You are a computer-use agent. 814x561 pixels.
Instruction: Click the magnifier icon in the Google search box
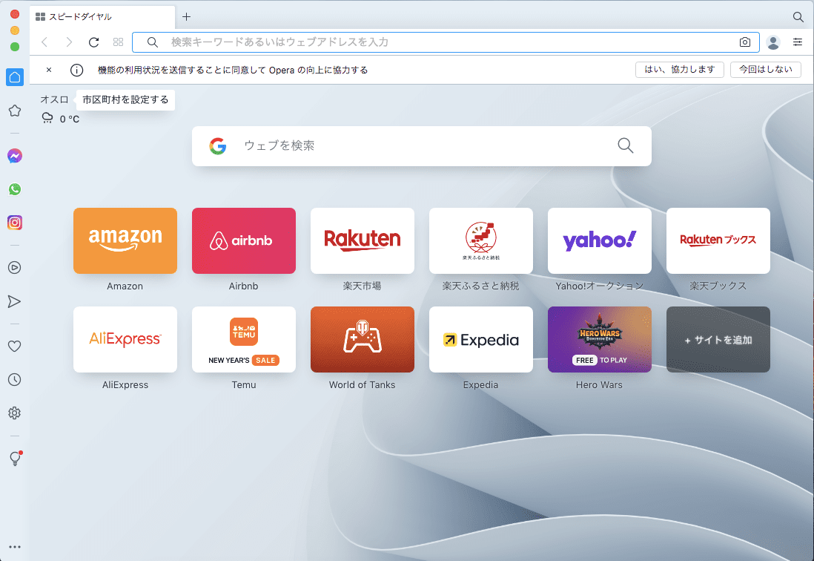coord(626,145)
